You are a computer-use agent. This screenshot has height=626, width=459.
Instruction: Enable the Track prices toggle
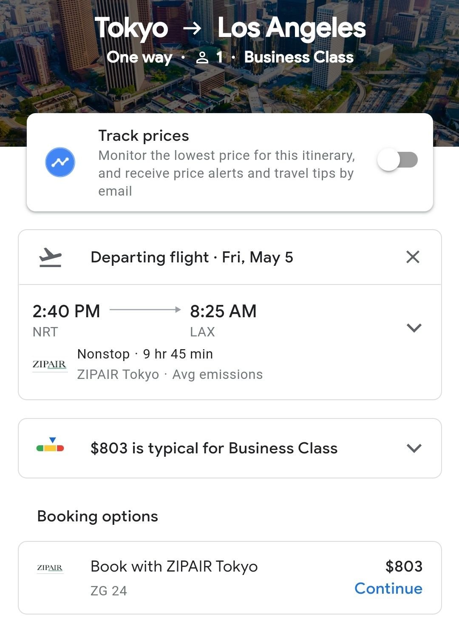coord(397,160)
